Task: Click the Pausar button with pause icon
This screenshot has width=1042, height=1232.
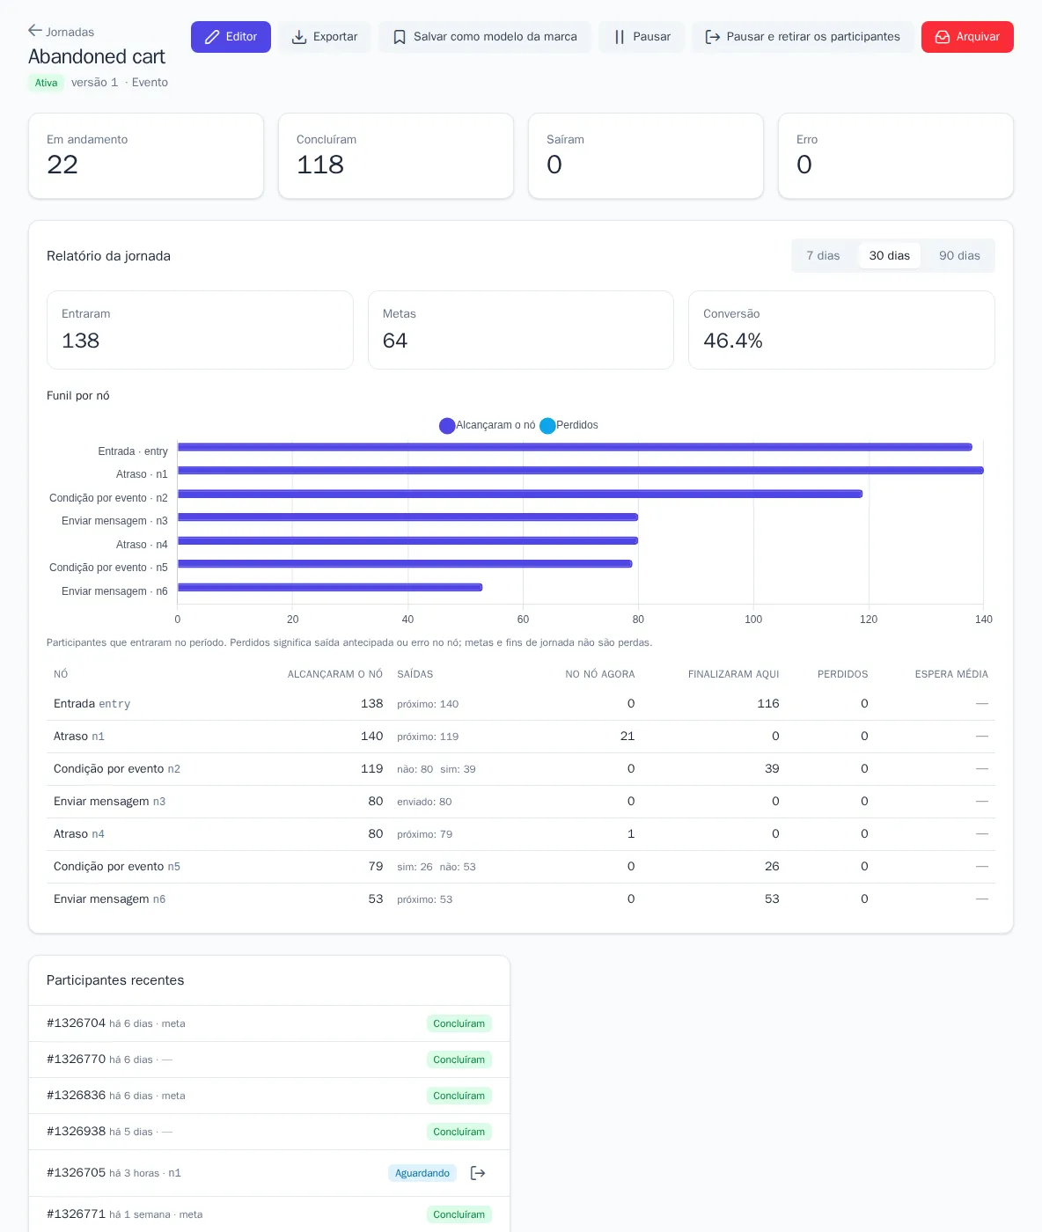Action: click(x=642, y=37)
